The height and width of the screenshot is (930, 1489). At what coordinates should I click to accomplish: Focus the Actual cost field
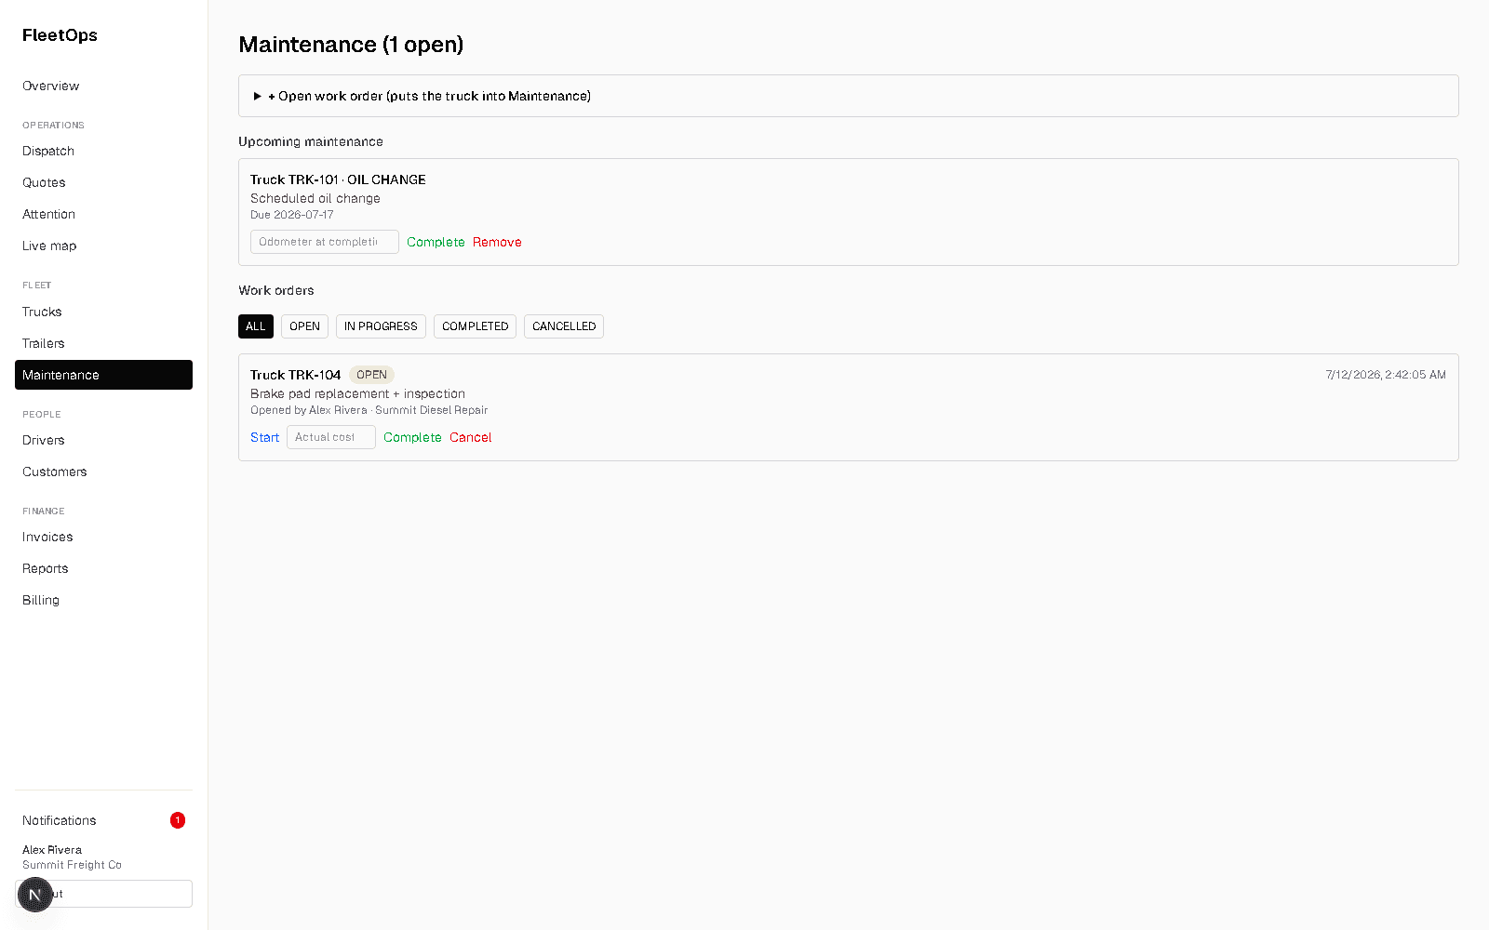(331, 437)
